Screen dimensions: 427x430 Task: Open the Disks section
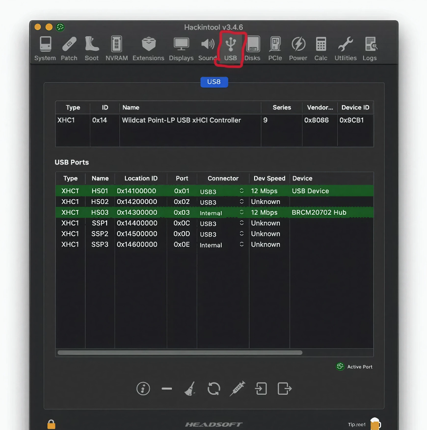(x=252, y=48)
